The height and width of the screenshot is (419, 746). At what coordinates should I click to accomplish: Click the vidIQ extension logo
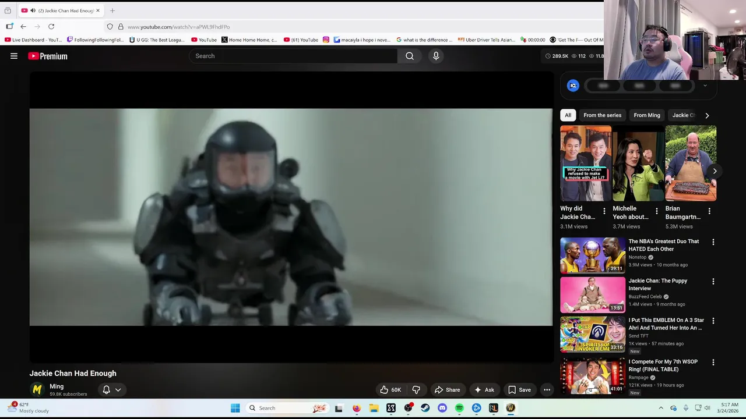(573, 86)
